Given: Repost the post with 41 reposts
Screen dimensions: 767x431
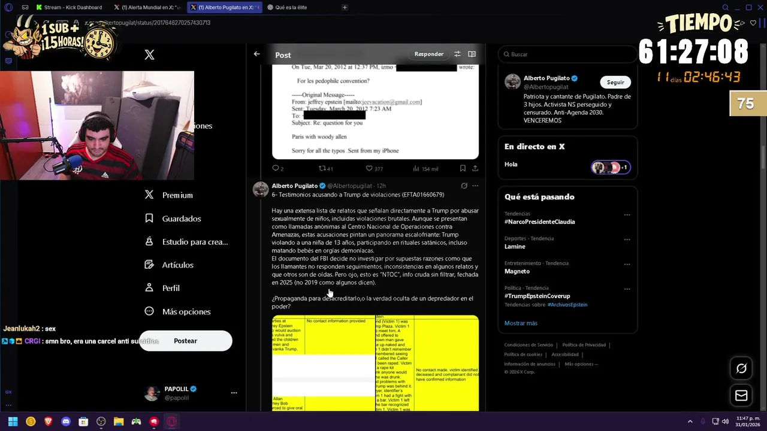Looking at the screenshot, I should (325, 168).
